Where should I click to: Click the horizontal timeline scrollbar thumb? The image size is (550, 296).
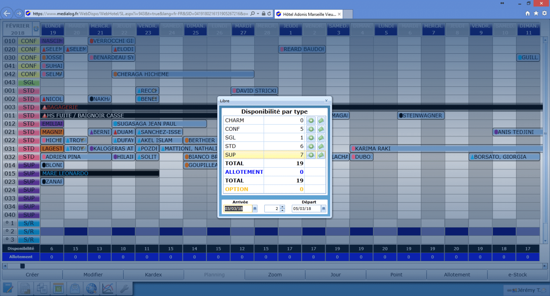tap(23, 266)
